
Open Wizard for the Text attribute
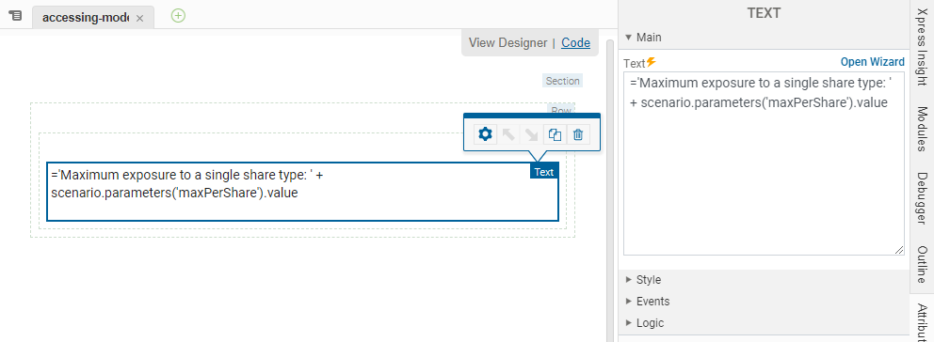coord(872,62)
